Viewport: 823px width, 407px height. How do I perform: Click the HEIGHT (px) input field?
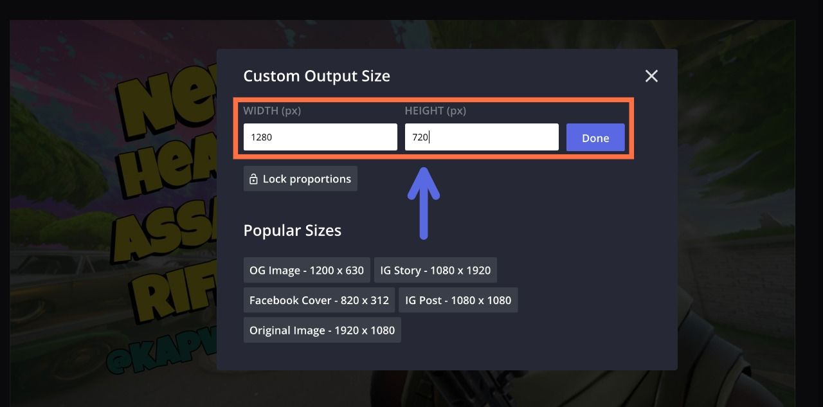(x=482, y=137)
